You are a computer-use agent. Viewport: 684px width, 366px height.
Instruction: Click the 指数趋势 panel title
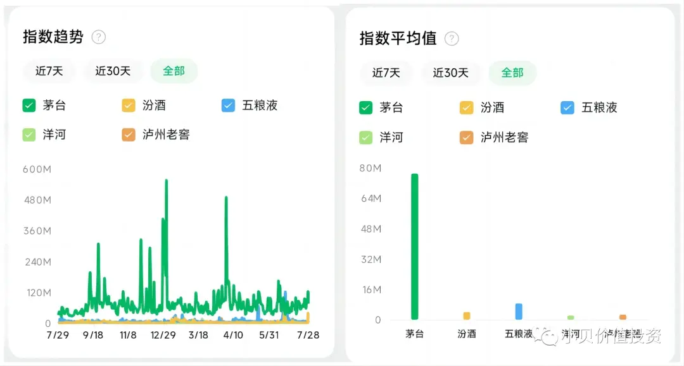pyautogui.click(x=53, y=37)
